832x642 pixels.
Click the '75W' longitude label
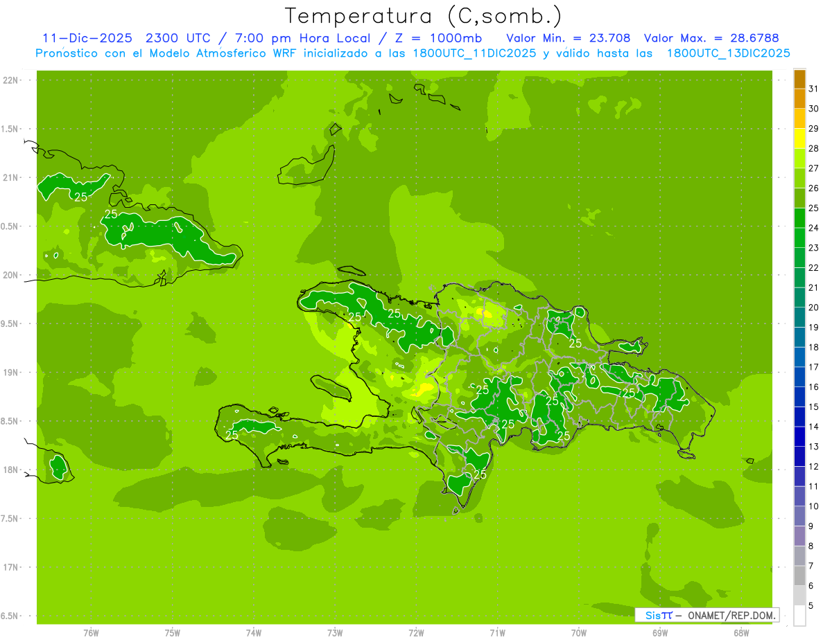pyautogui.click(x=173, y=632)
